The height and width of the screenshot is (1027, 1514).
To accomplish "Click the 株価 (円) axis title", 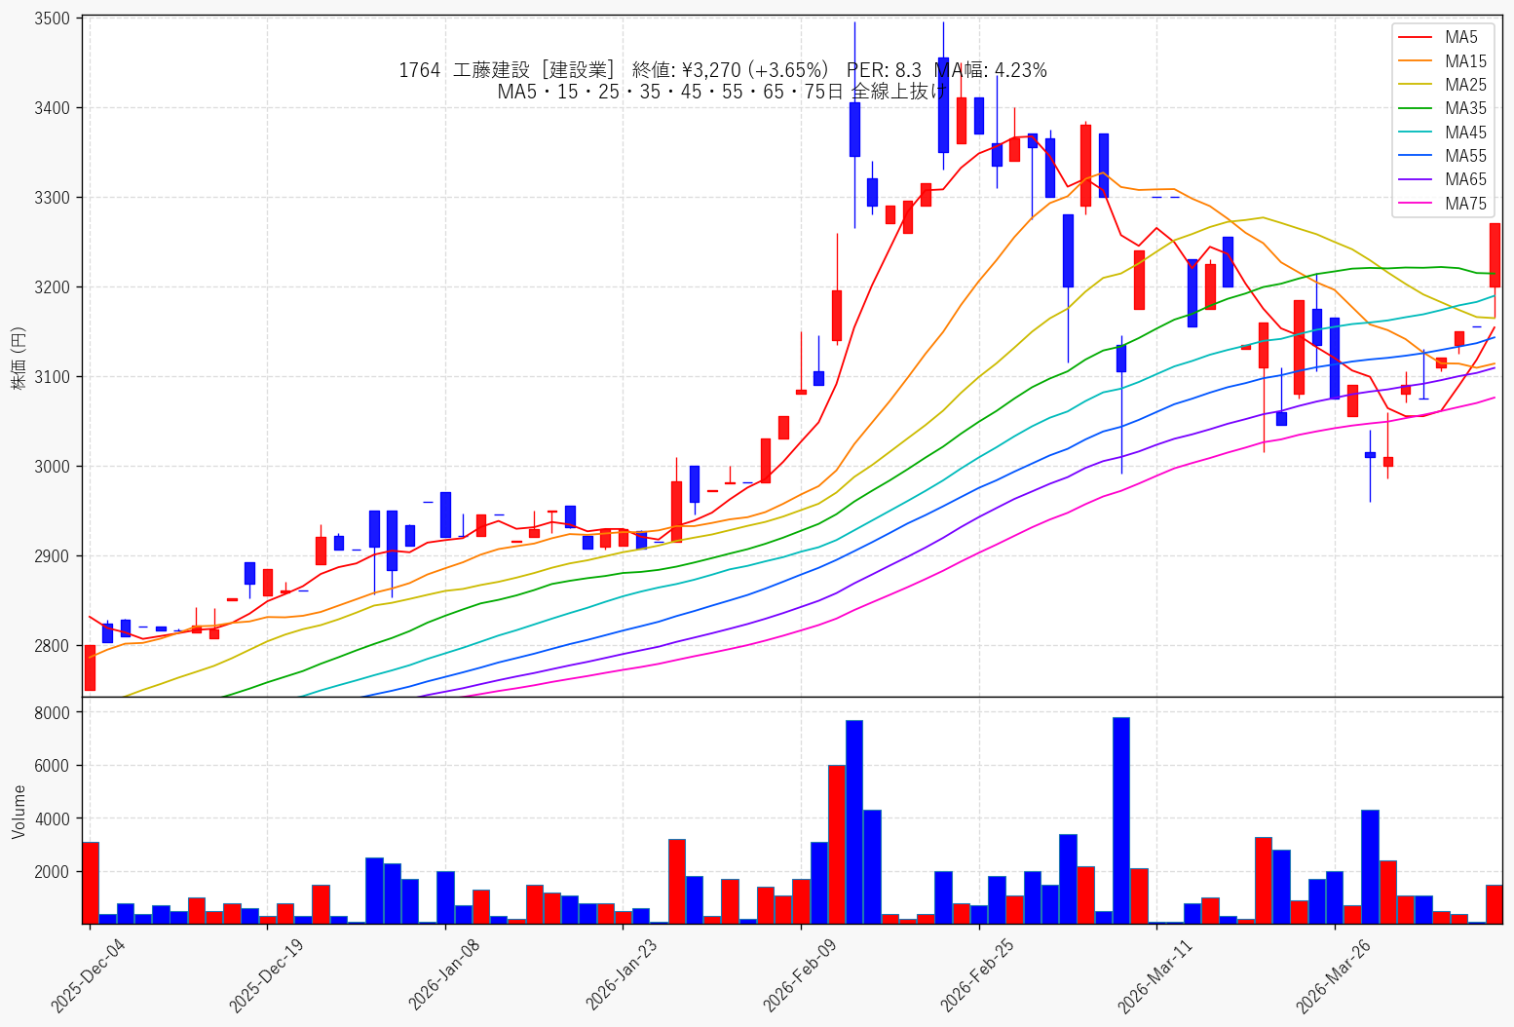I will pos(19,359).
